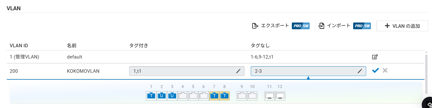Click the VLAN の追加 button
The height and width of the screenshot is (108, 432).
[402, 26]
